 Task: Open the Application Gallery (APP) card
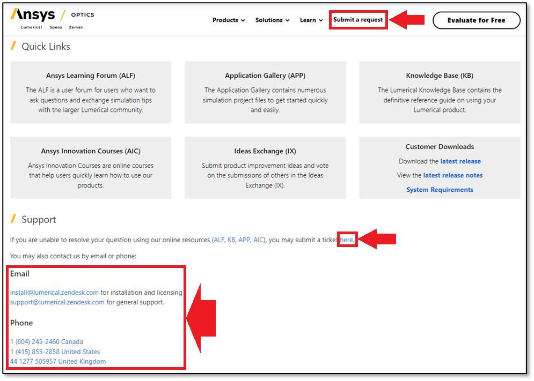point(265,92)
